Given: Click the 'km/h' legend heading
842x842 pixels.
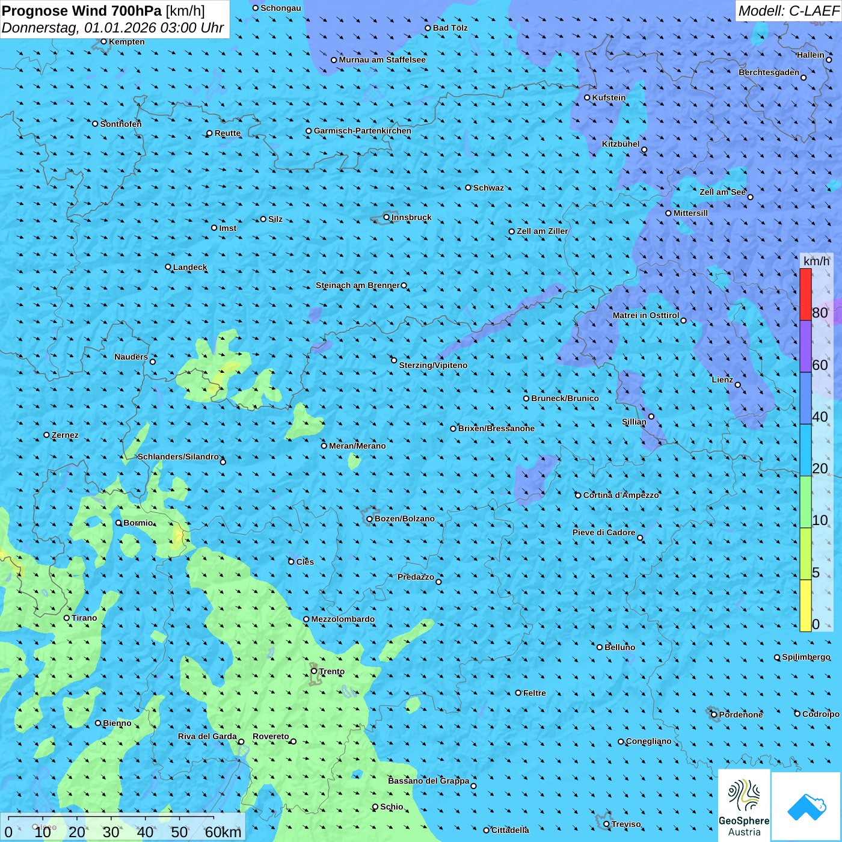Looking at the screenshot, I should tap(816, 261).
